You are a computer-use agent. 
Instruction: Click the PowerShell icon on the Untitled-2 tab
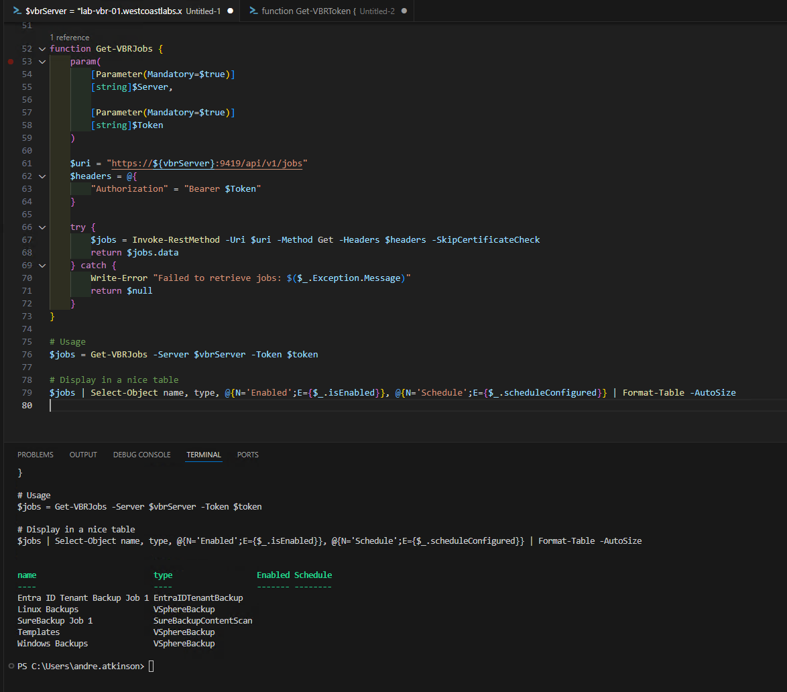[253, 11]
